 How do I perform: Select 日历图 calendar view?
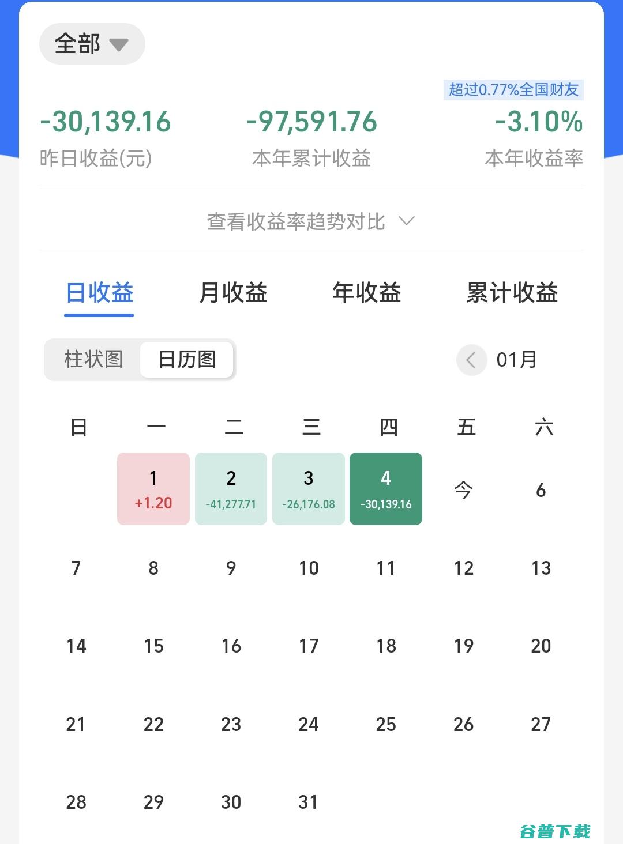187,359
